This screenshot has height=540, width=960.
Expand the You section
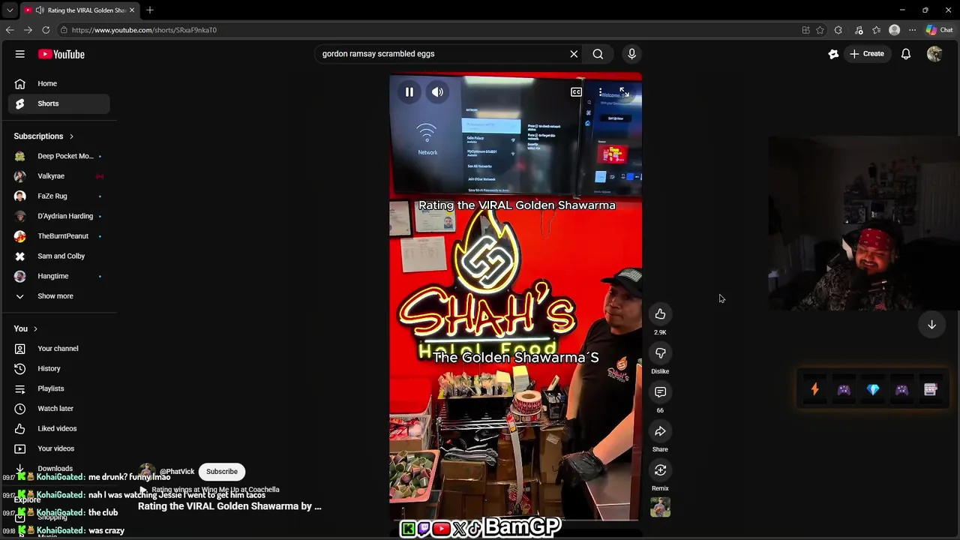pyautogui.click(x=25, y=328)
